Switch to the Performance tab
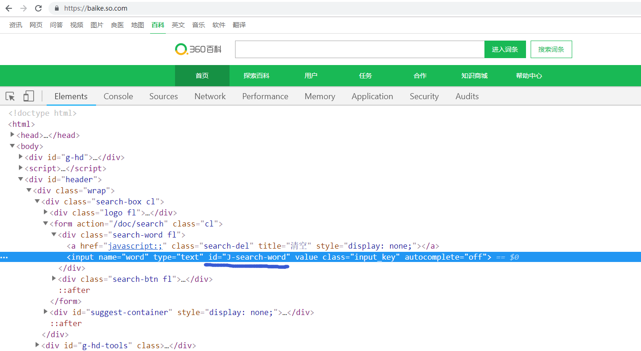Screen dimensions: 641x351 click(265, 96)
